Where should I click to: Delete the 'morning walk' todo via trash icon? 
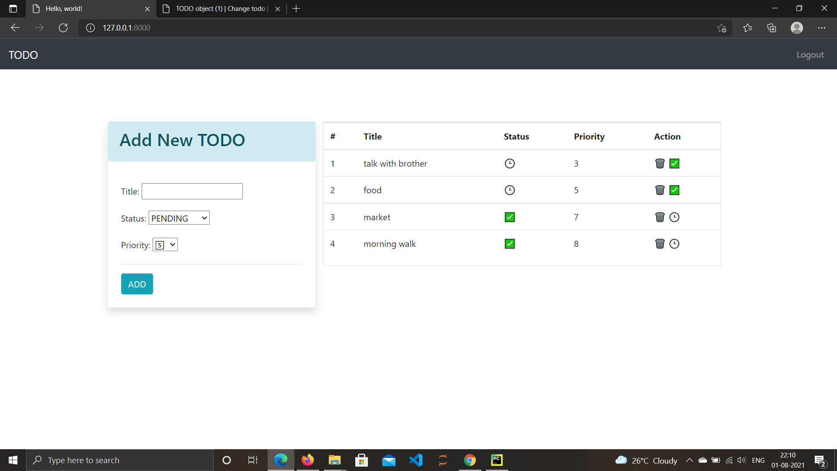click(660, 244)
